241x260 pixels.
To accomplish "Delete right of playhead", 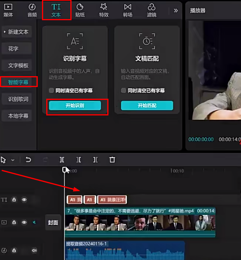I will 95,160.
